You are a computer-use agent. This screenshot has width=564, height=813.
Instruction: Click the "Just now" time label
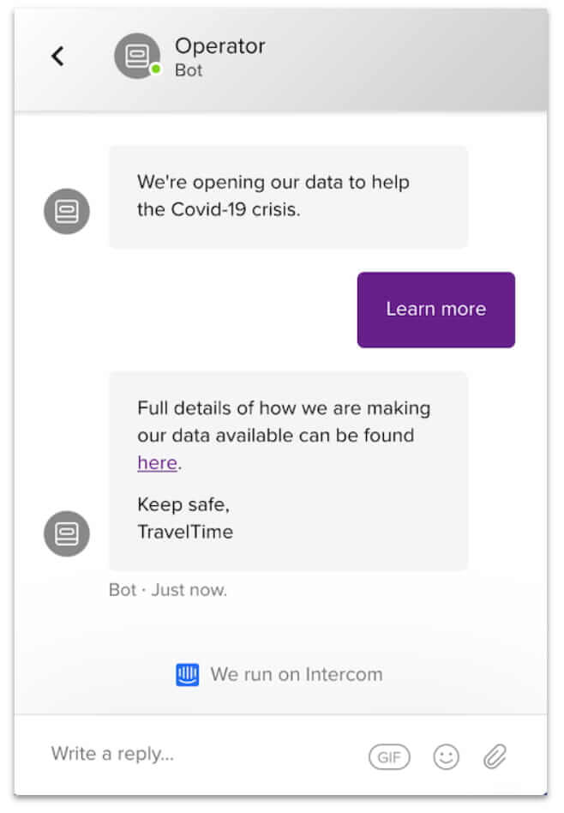click(x=189, y=590)
